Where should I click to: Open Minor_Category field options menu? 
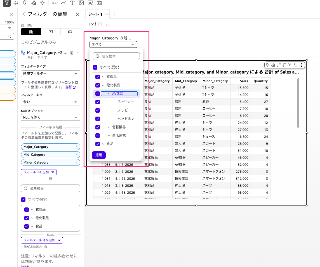pos(77,162)
